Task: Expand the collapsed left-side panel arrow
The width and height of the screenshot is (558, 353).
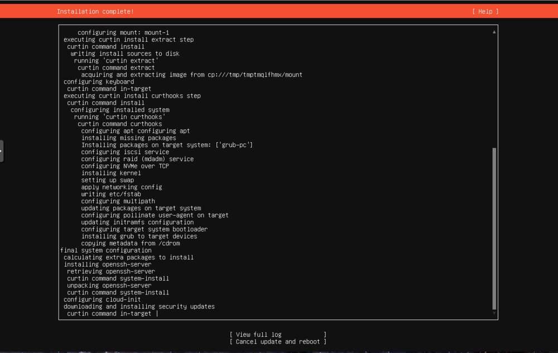Action: [x=2, y=150]
